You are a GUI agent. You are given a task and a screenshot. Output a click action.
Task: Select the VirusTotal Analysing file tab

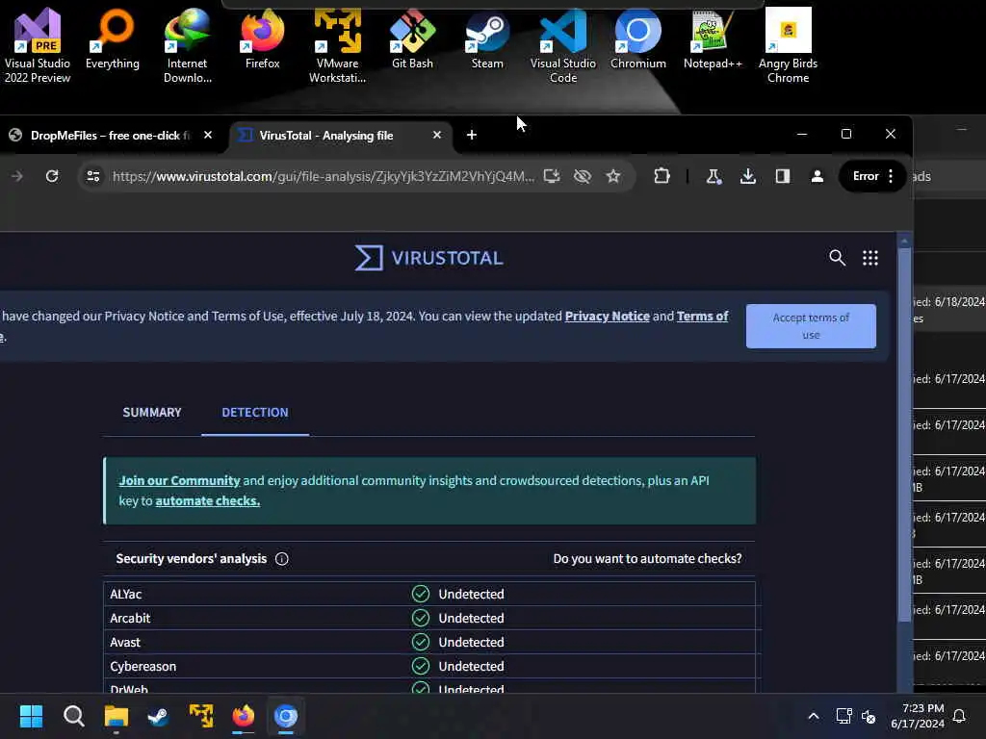point(340,135)
